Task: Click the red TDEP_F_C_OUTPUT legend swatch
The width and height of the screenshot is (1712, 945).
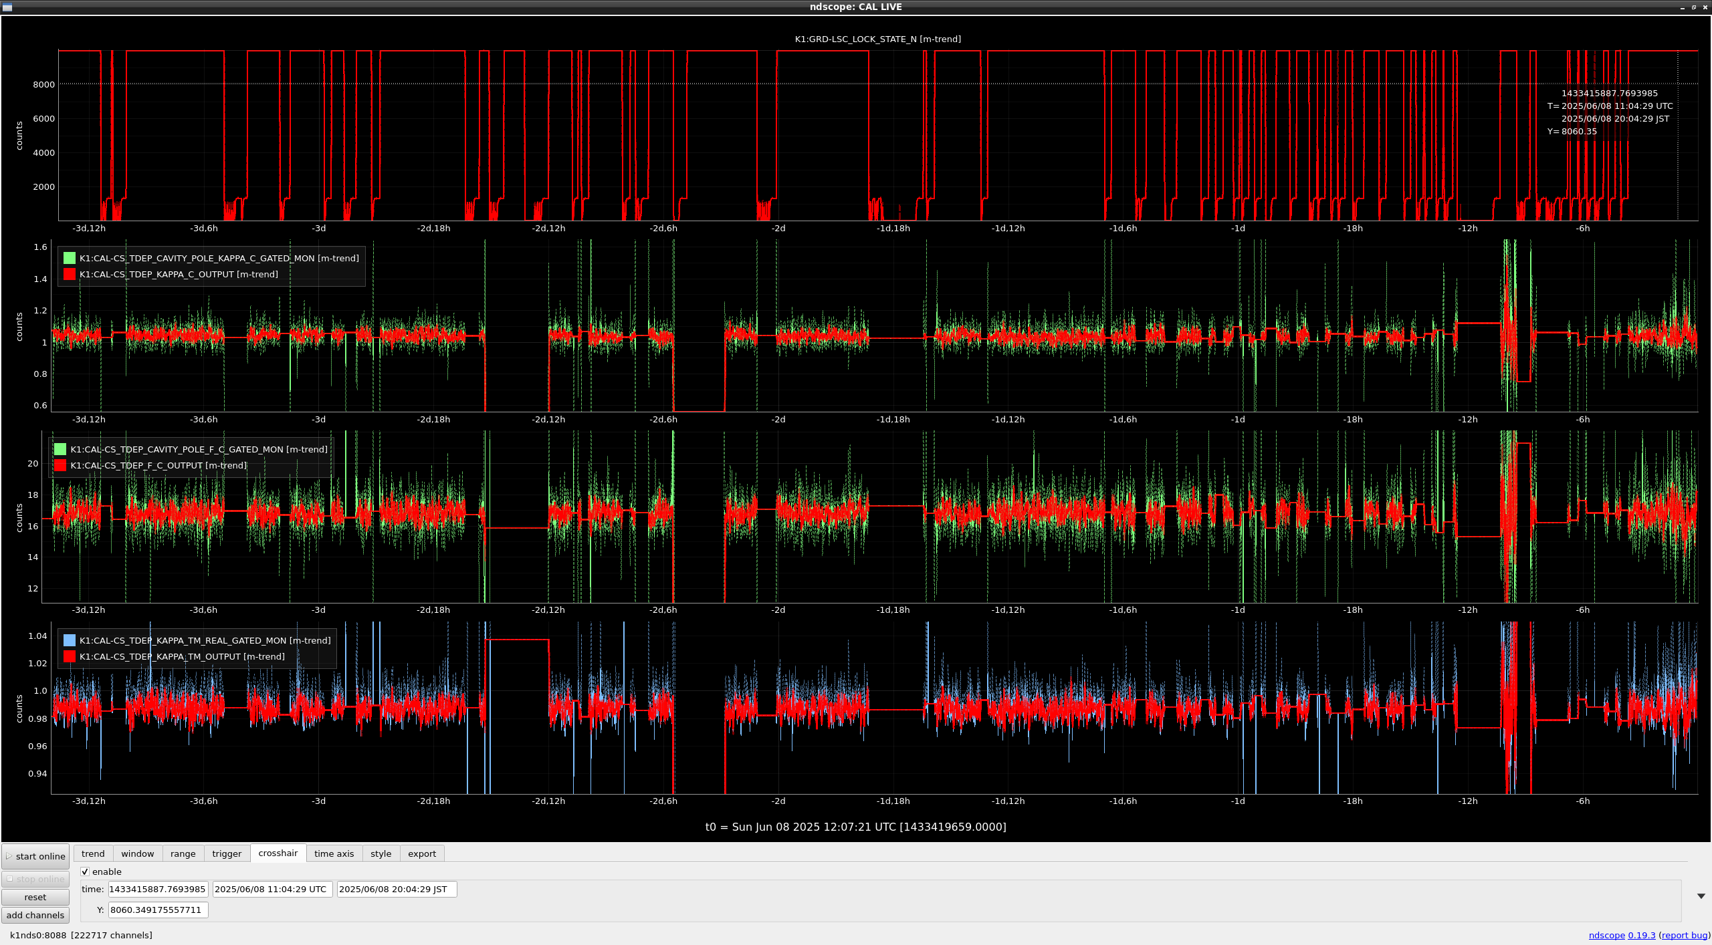Action: [x=60, y=465]
